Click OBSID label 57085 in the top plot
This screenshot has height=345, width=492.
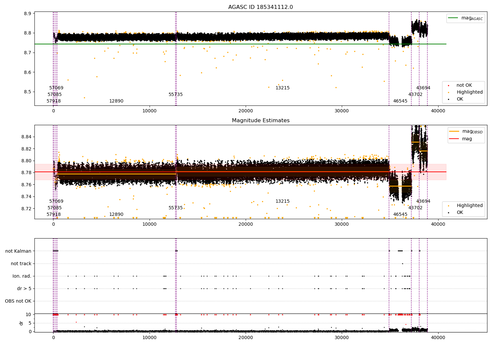click(x=55, y=95)
